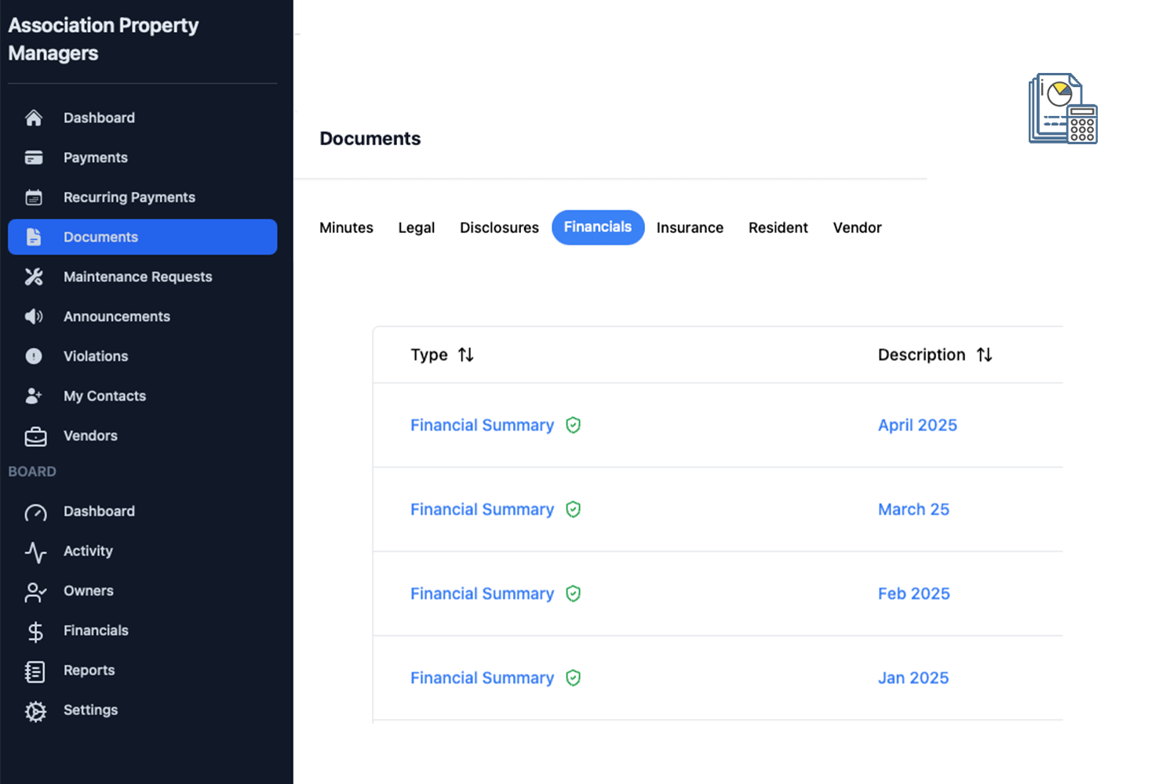Click the March 25 description link
The width and height of the screenshot is (1166, 784).
(913, 510)
